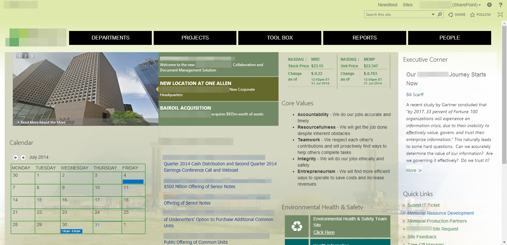Open Underwriters' Option to Purchase link
Viewport: 507px width, 245px height.
point(218,223)
